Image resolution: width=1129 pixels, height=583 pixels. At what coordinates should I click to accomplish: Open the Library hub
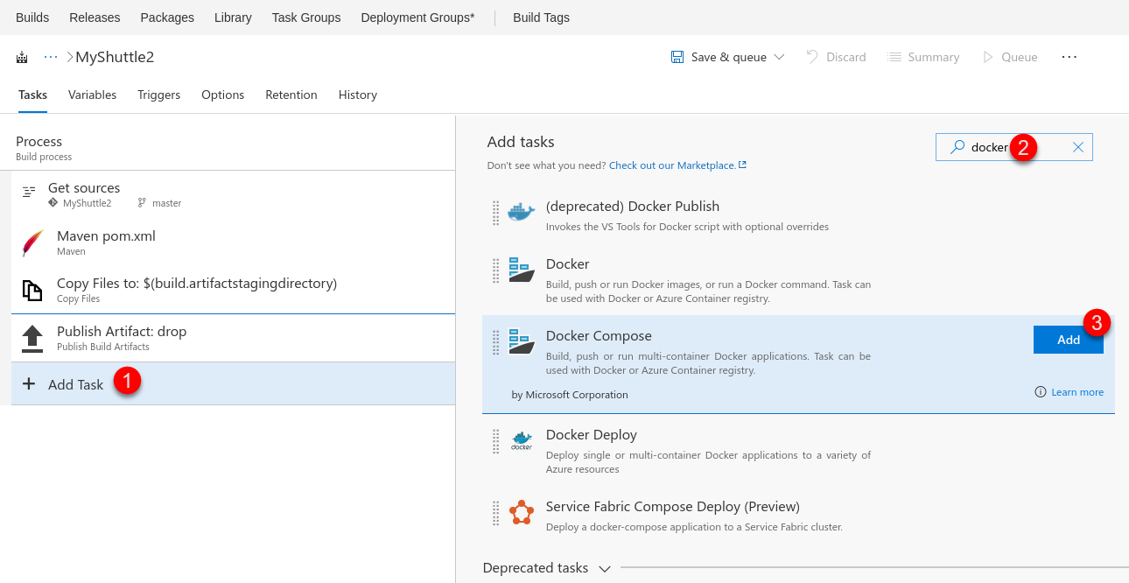tap(233, 18)
